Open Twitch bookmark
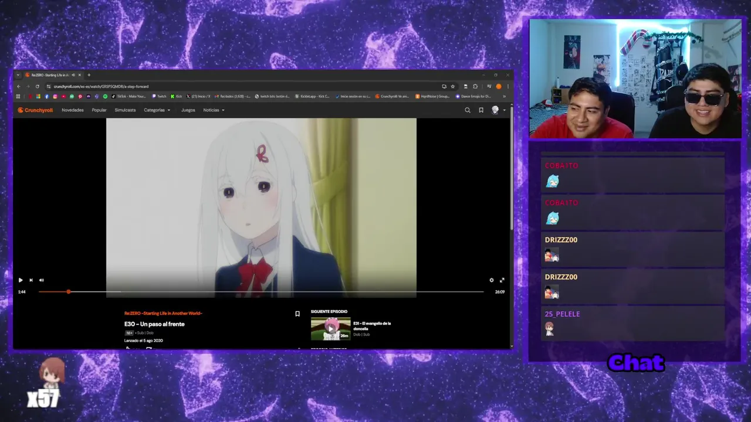 point(159,96)
